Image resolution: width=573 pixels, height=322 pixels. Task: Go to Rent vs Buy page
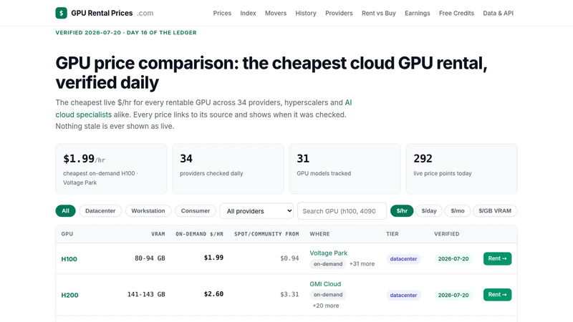[x=379, y=13]
